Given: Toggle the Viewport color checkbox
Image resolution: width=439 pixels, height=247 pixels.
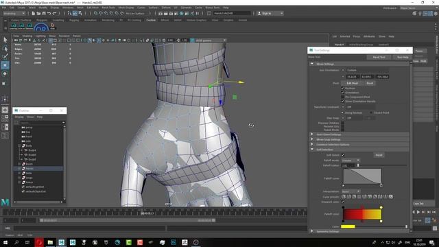Looking at the screenshot, I should (x=343, y=202).
